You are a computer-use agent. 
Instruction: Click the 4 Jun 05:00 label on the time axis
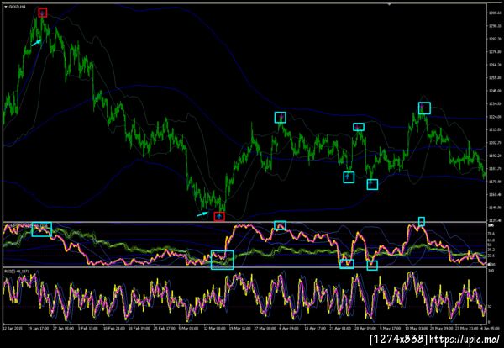pos(491,329)
